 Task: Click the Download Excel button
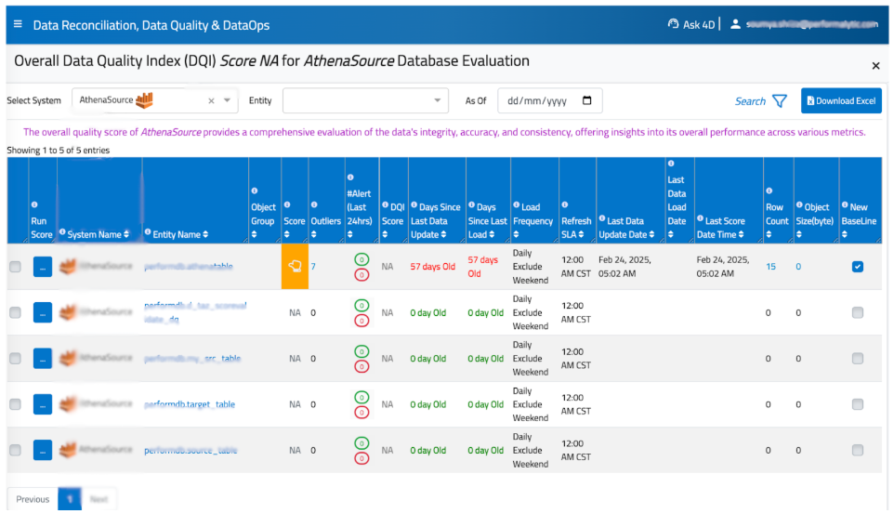(841, 100)
